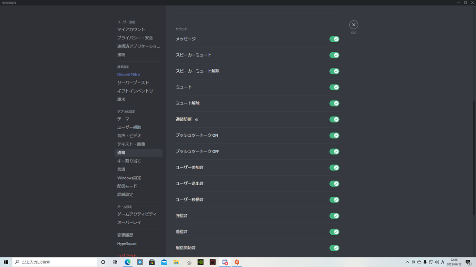Toggle the プッシュツートーク ON sound switch
This screenshot has height=267, width=476.
(x=334, y=135)
